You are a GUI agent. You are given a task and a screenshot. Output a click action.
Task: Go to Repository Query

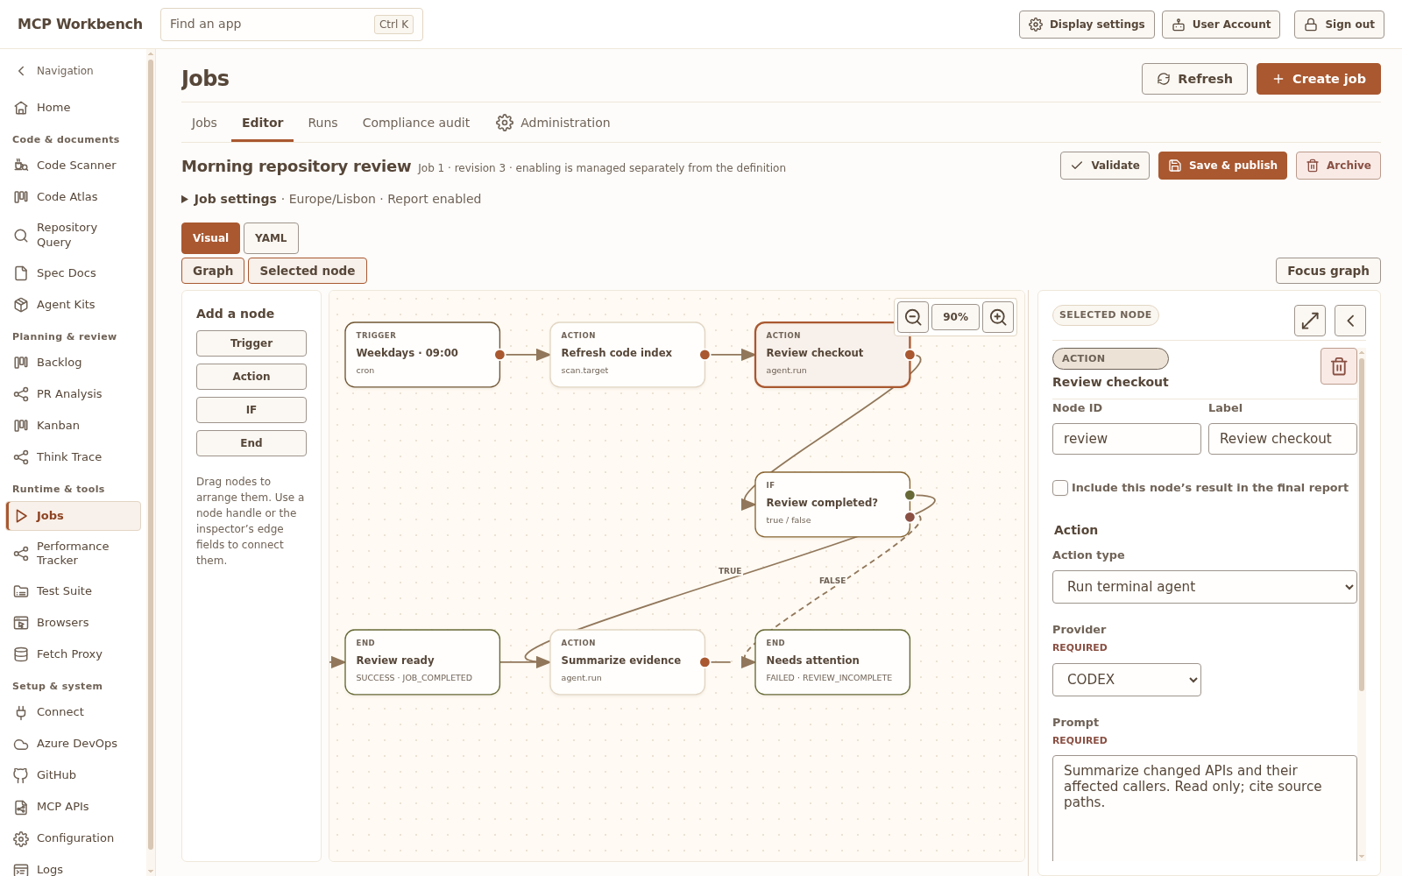point(74,235)
